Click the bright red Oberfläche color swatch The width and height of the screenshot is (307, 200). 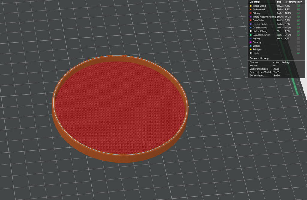coord(250,20)
